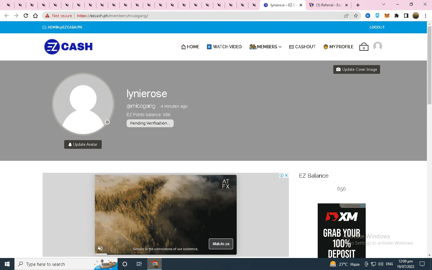Open the browser home page
This screenshot has width=432, height=270.
35,16
